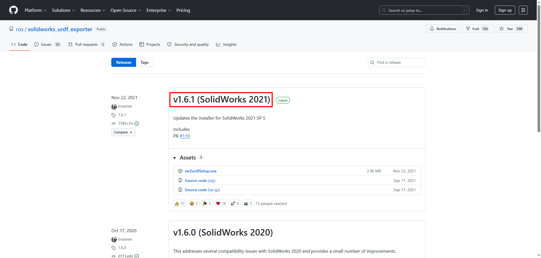
Task: Click the 73 people reacted text
Action: tap(271, 204)
